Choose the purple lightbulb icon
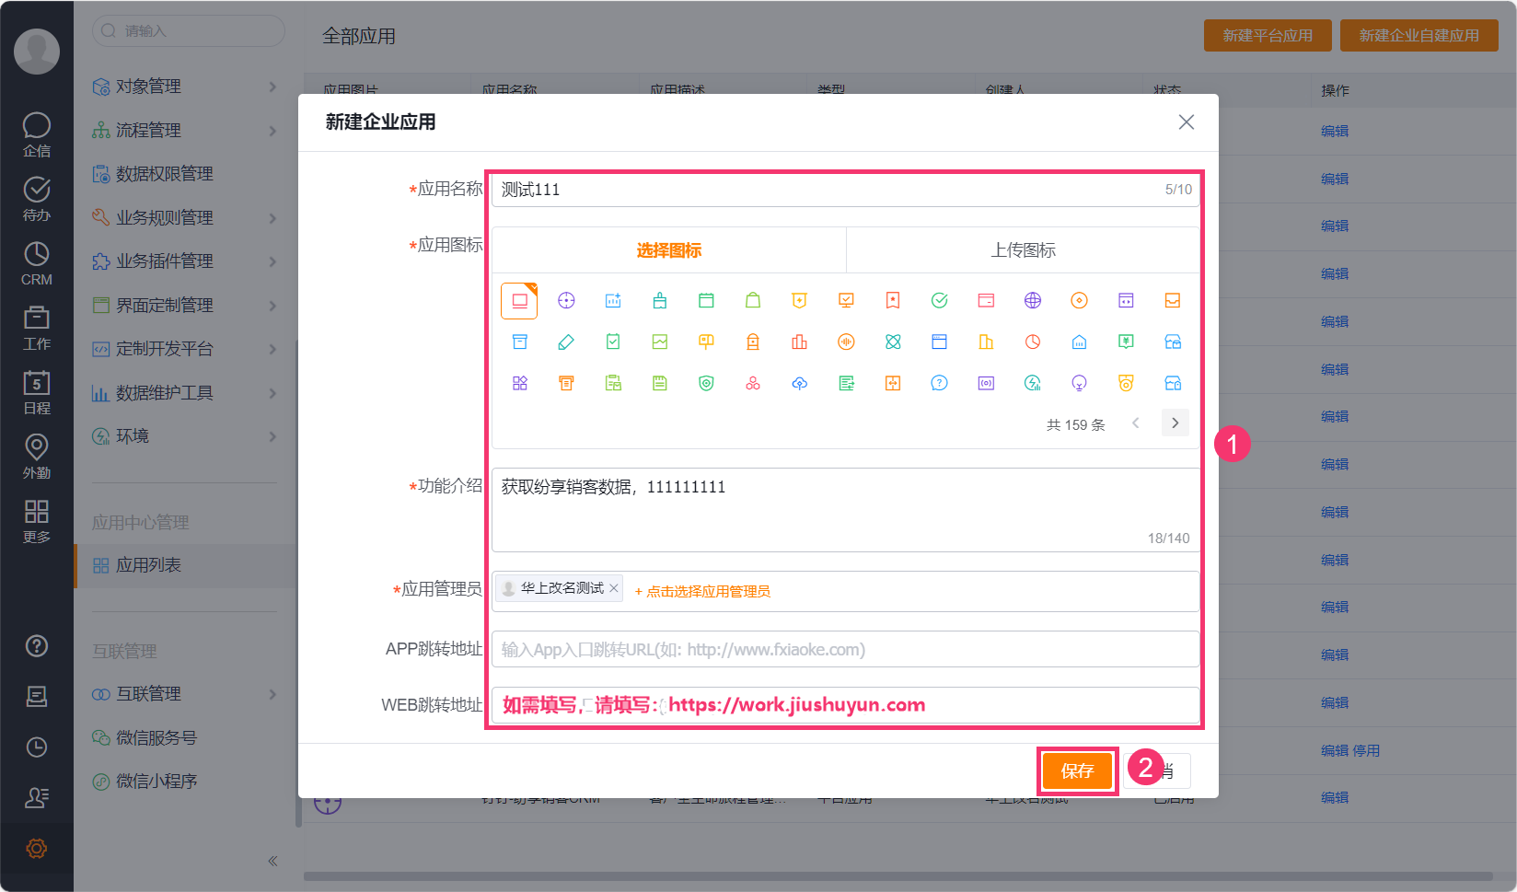The width and height of the screenshot is (1517, 892). point(1080,383)
